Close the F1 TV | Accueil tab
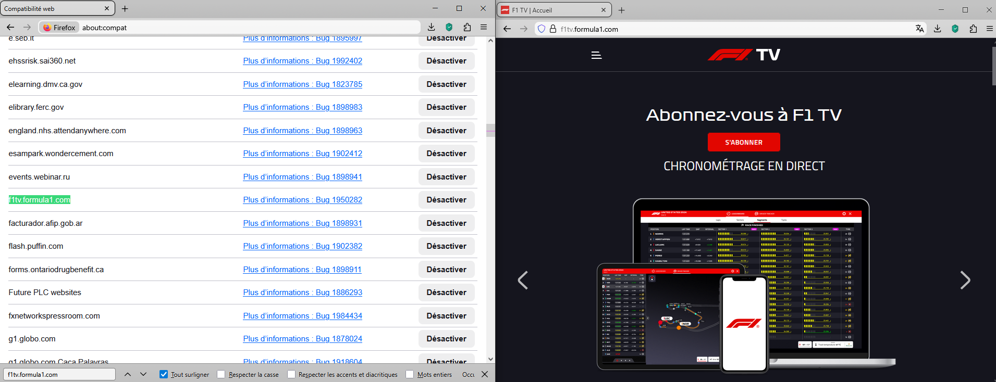996x382 pixels. point(604,10)
